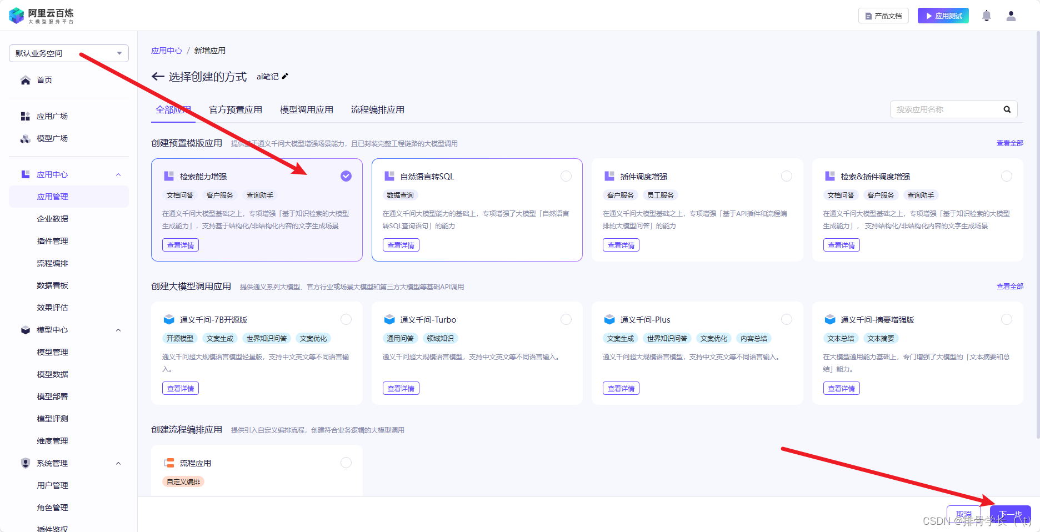Select the 通义千问-摘要增强版 radio button
The image size is (1040, 532).
1007,319
